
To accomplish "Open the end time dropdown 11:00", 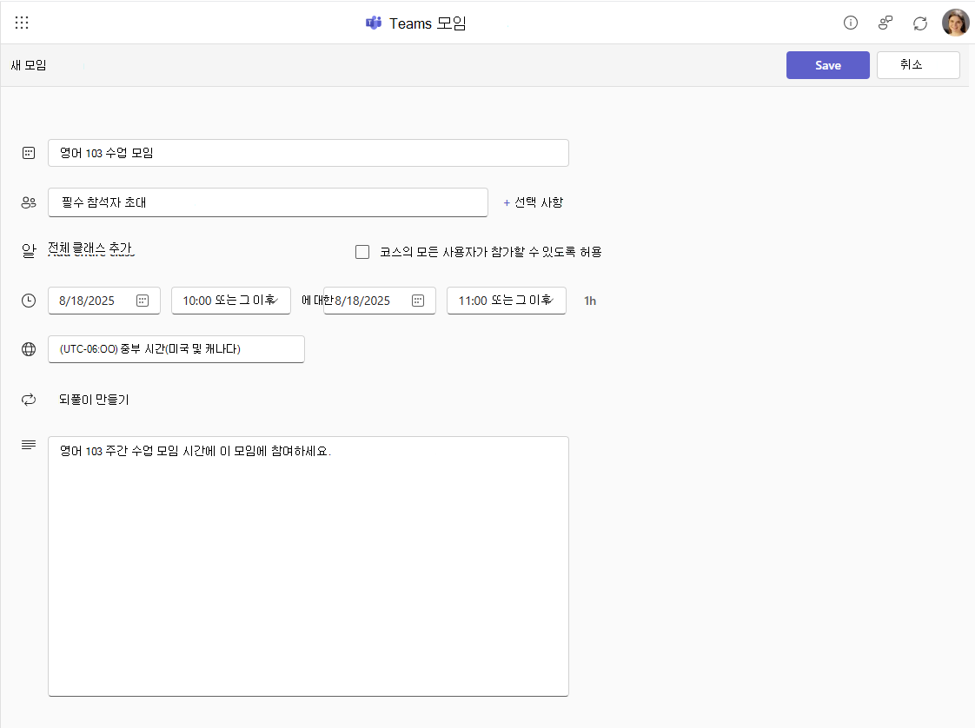I will (x=506, y=301).
